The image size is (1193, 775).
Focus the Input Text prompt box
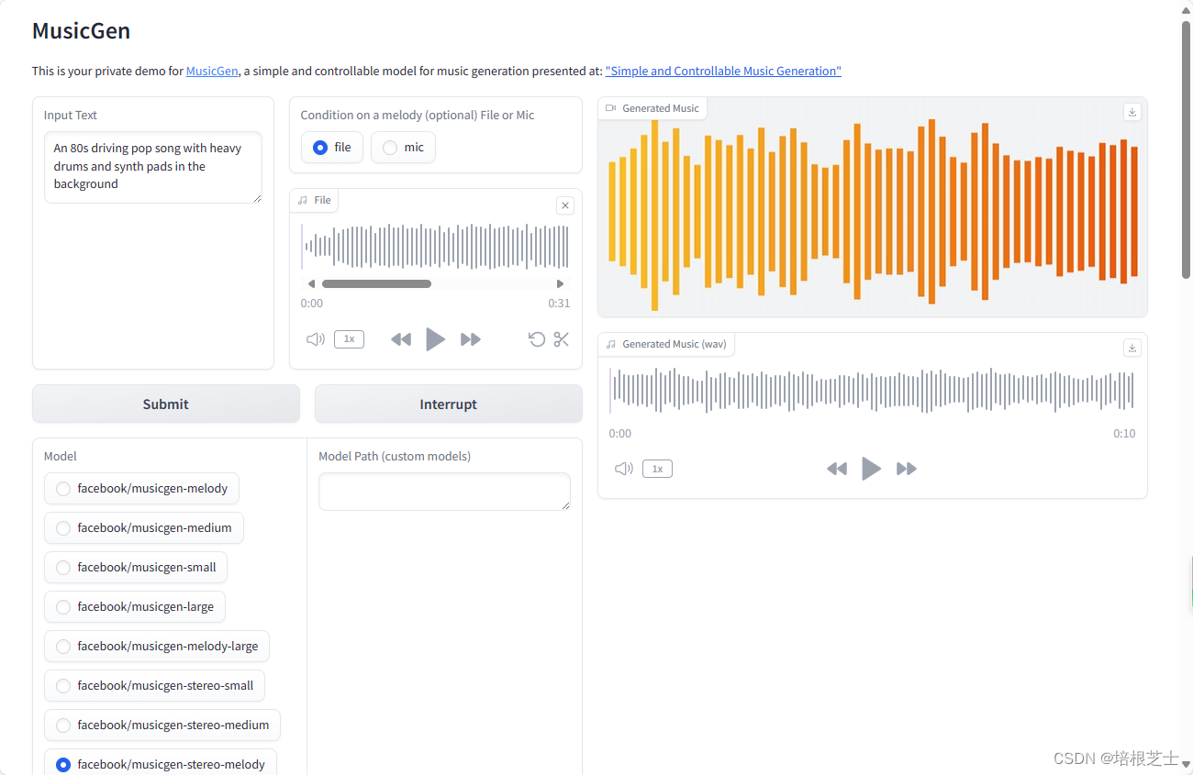153,167
